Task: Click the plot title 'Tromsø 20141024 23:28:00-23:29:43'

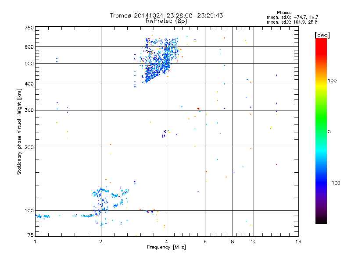Action: 166,15
